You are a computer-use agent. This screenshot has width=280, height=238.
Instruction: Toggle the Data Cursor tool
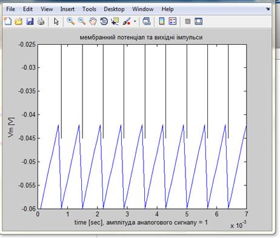pos(115,21)
